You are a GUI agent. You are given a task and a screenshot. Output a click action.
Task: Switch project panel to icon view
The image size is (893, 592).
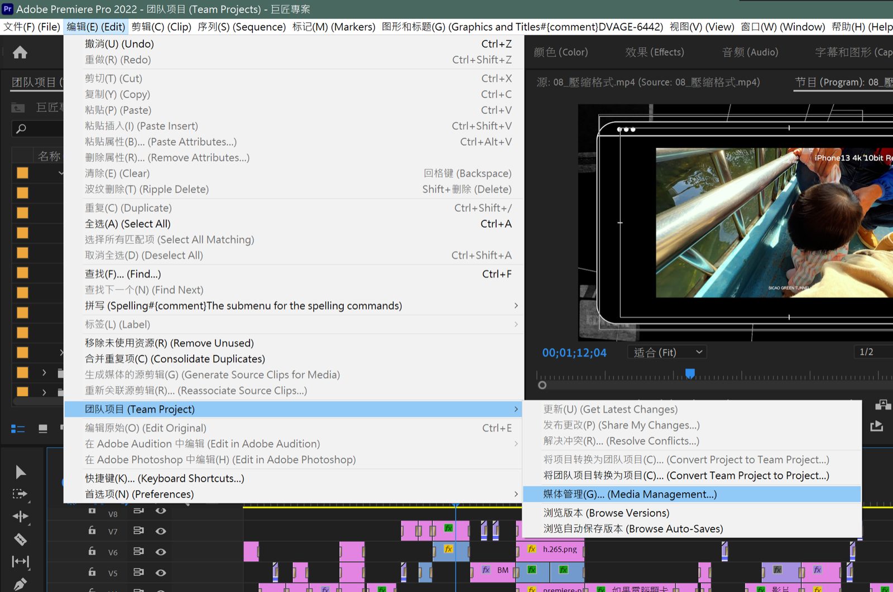[x=43, y=429]
